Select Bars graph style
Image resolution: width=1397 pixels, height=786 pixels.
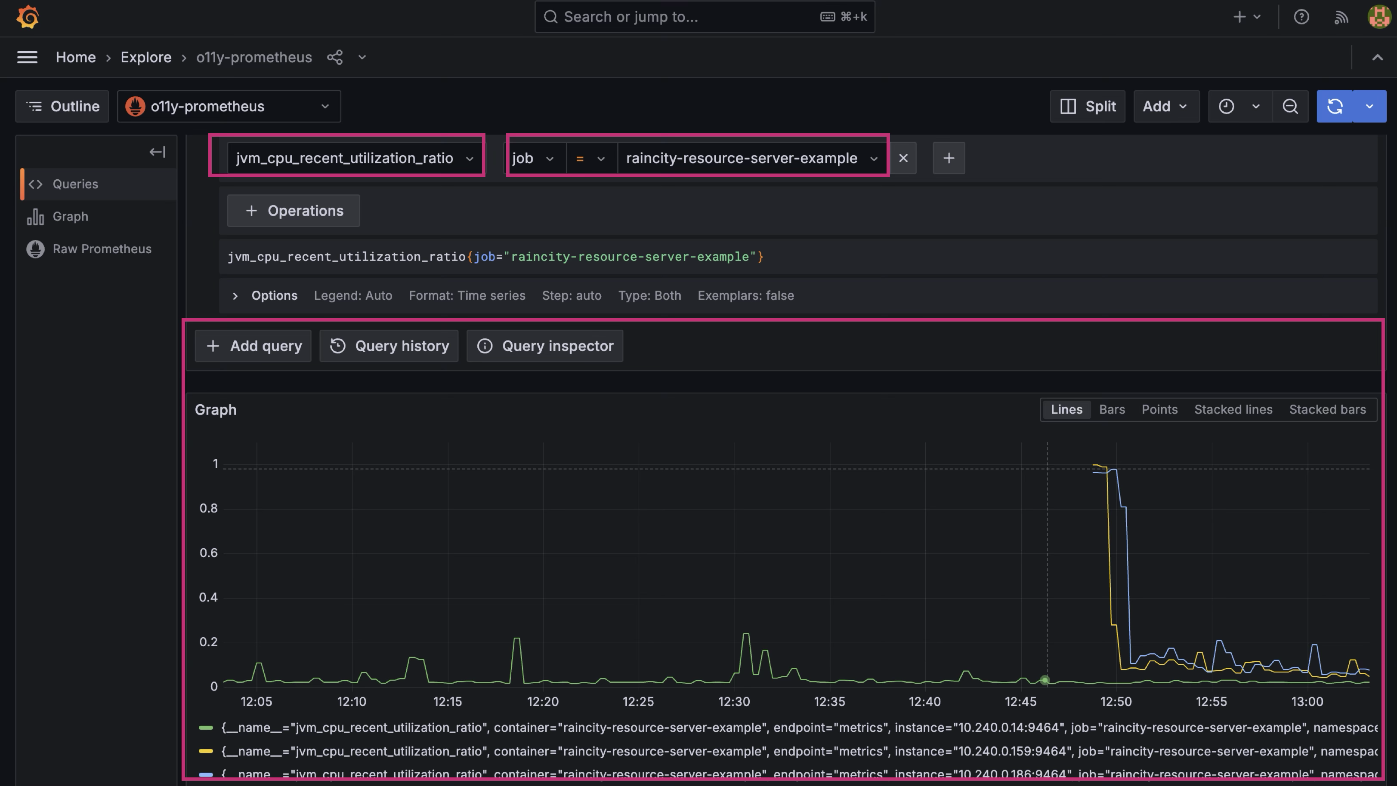point(1112,409)
